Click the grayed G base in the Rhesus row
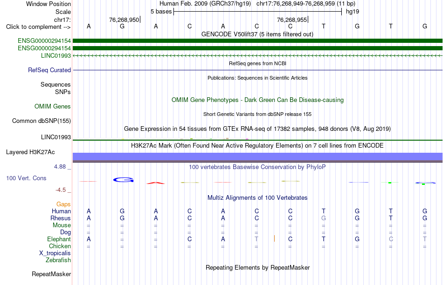 pos(324,218)
